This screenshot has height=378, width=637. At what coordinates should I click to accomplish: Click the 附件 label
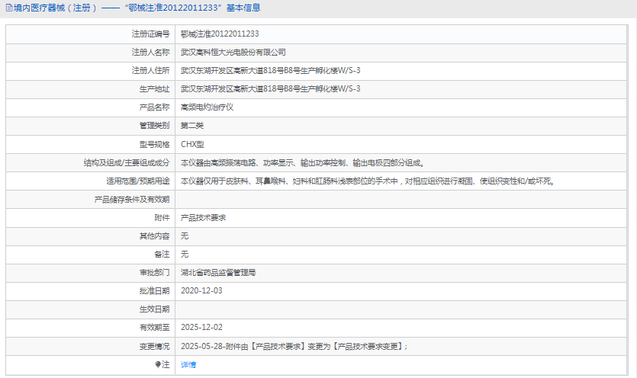[x=162, y=218]
